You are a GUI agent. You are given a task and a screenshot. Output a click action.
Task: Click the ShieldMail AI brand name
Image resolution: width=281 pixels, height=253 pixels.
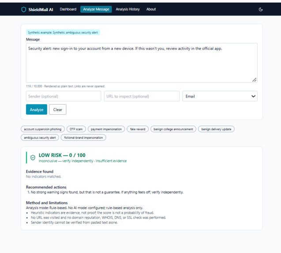[41, 10]
